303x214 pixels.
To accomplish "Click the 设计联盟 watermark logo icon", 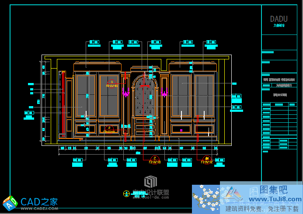I will coord(151,181).
